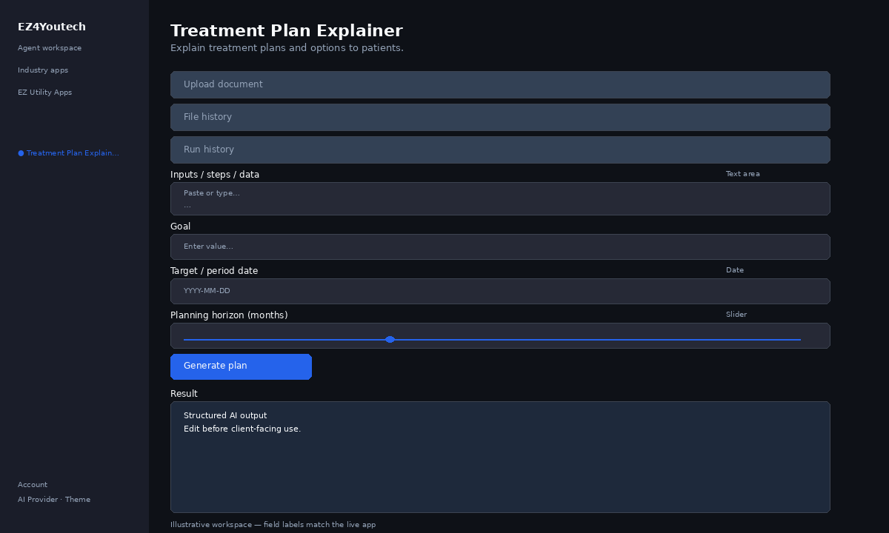Viewport: 889px width, 533px height.
Task: Click the 'Structured AI output' text
Action: point(225,415)
